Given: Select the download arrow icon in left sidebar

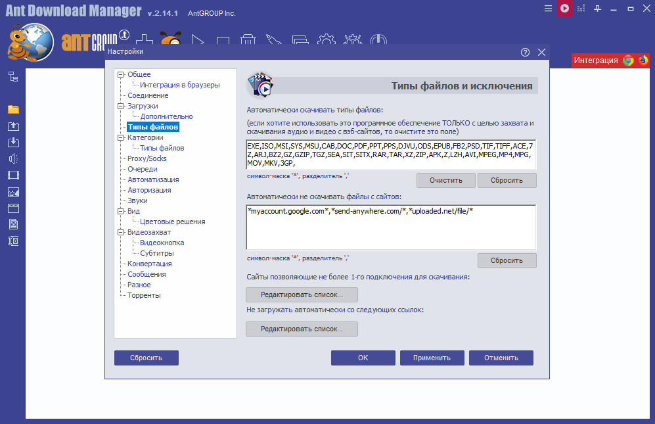Looking at the screenshot, I should (13, 142).
